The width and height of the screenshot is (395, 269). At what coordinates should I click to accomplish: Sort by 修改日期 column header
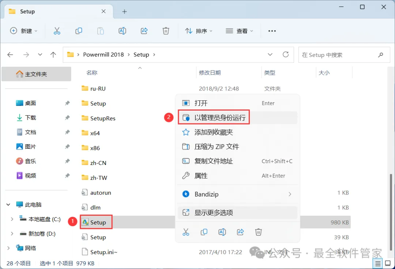(x=210, y=73)
